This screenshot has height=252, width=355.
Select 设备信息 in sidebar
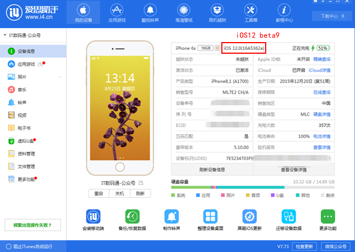33,52
